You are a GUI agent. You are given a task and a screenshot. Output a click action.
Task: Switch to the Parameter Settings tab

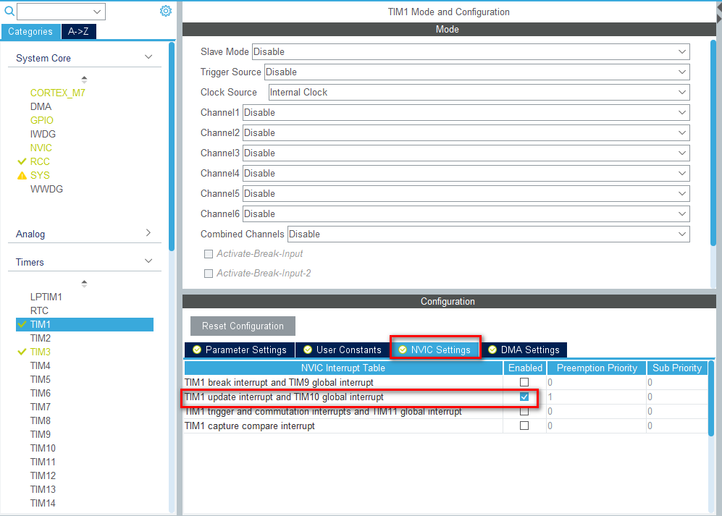240,350
